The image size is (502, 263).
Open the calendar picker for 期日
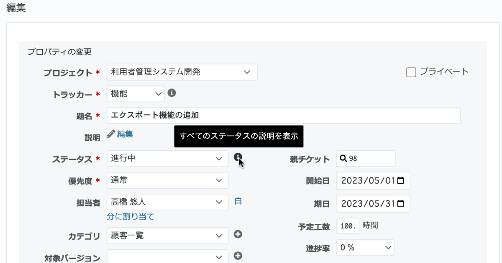[x=400, y=203]
